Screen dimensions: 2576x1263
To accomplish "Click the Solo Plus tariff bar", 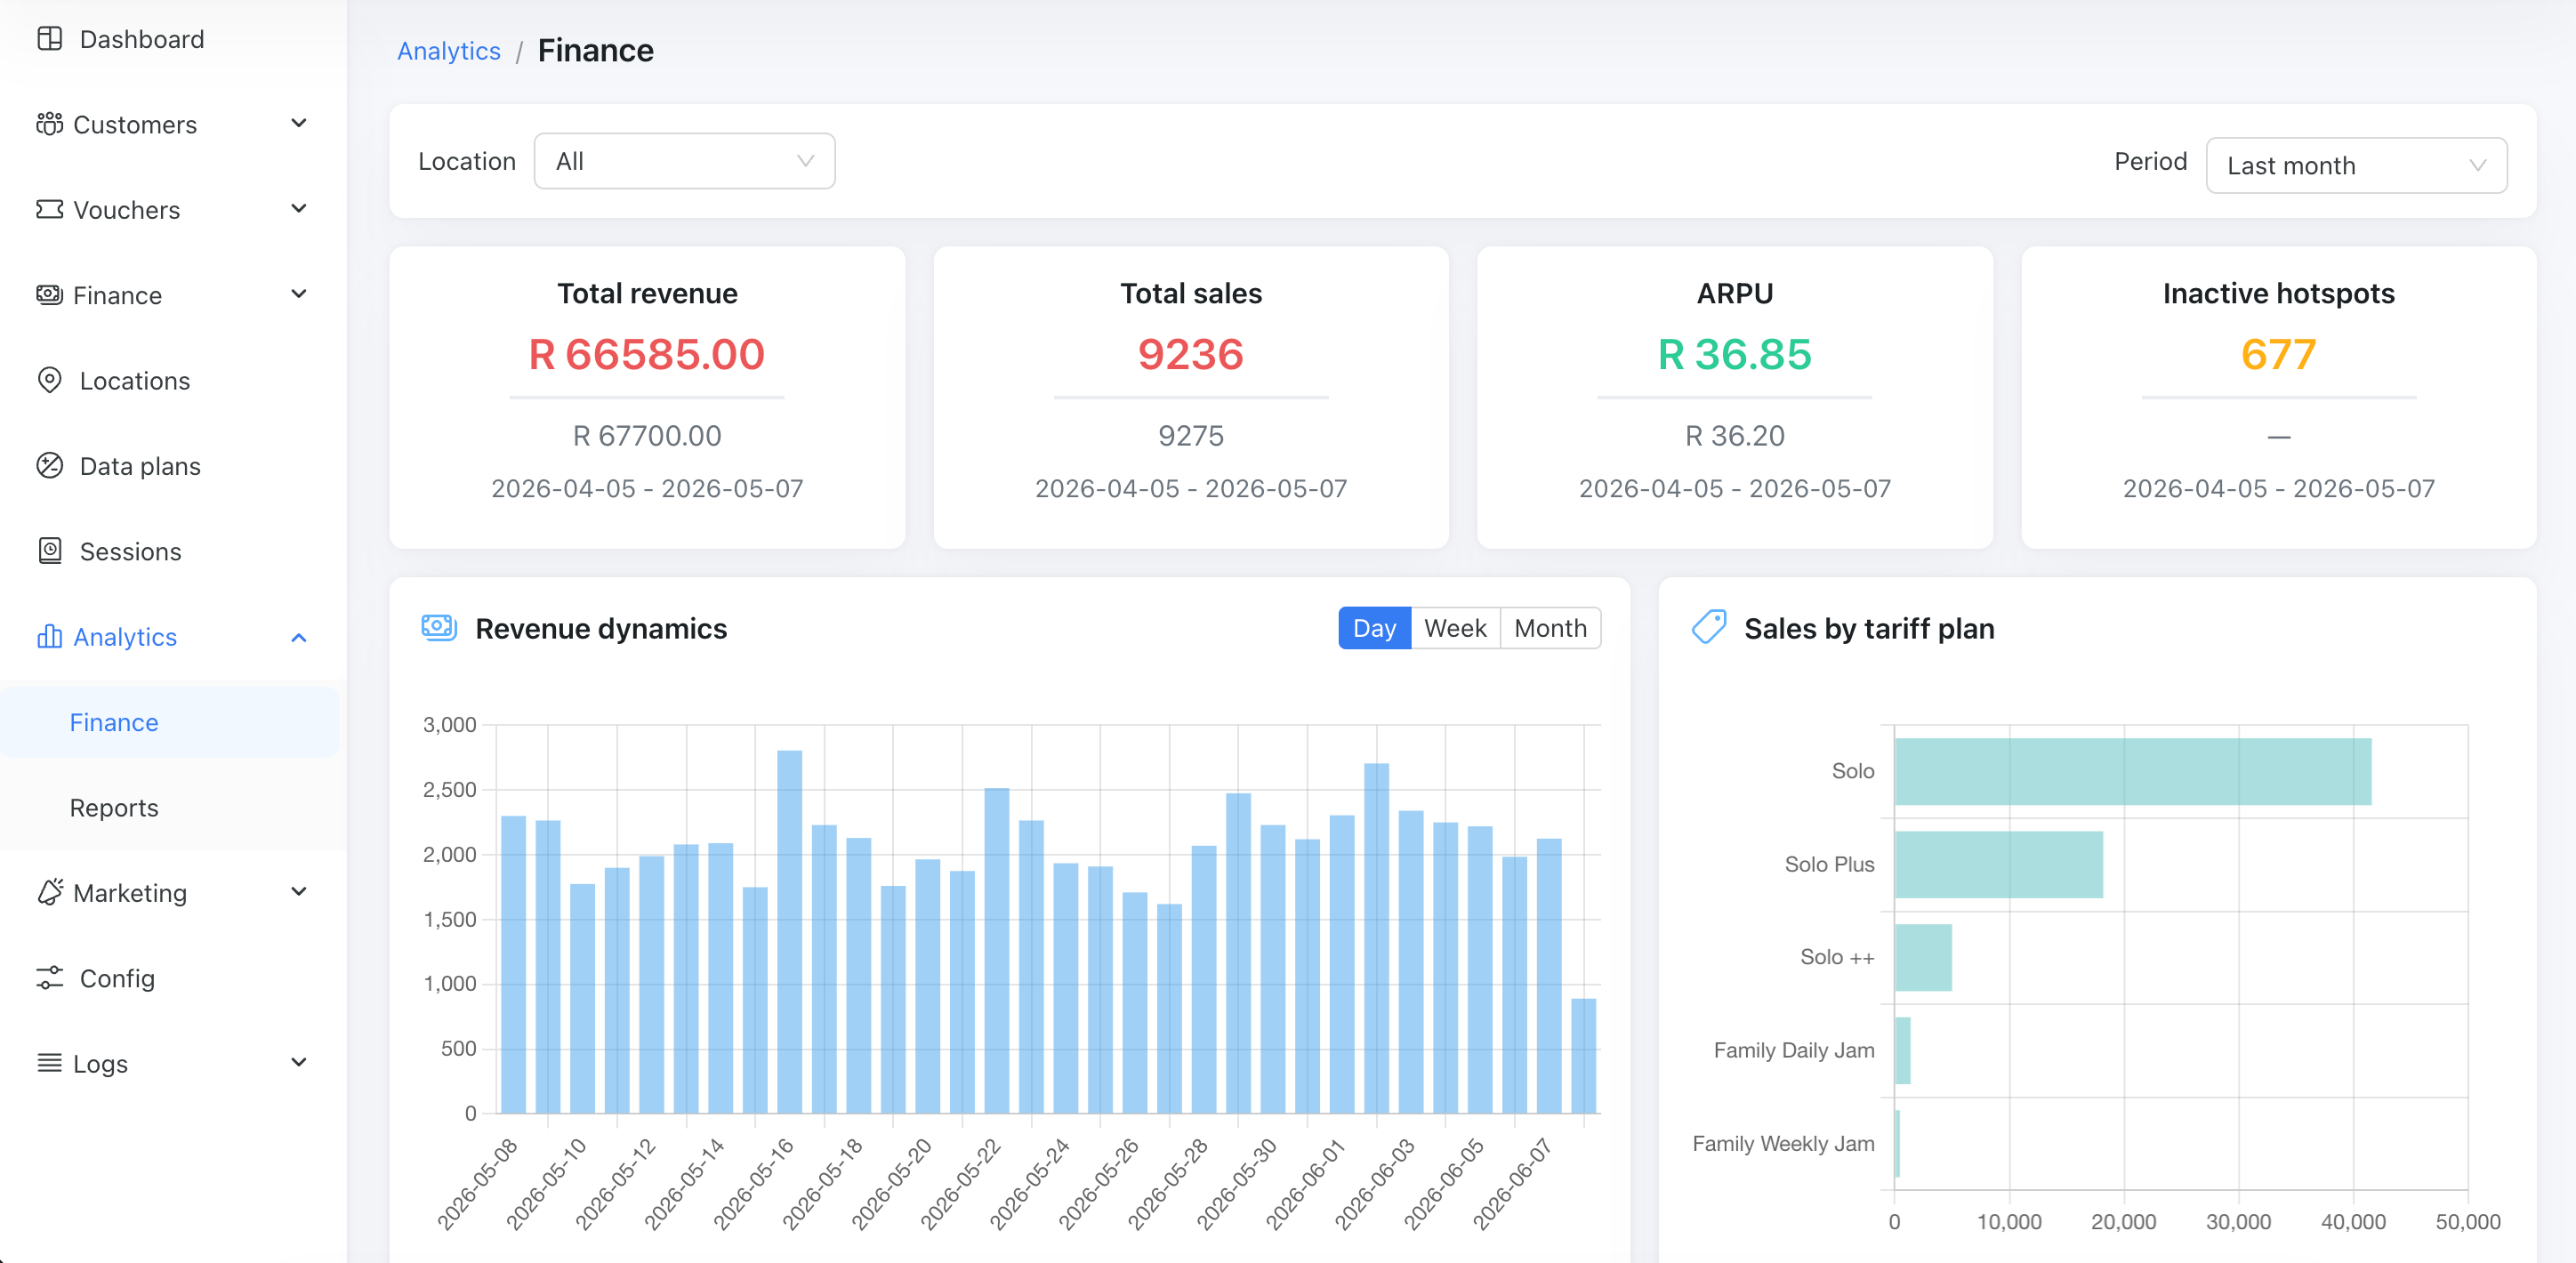I will click(x=1998, y=864).
